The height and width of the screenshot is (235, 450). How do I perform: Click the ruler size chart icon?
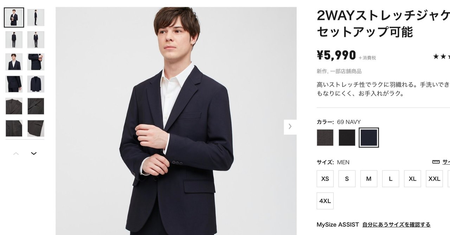click(436, 162)
